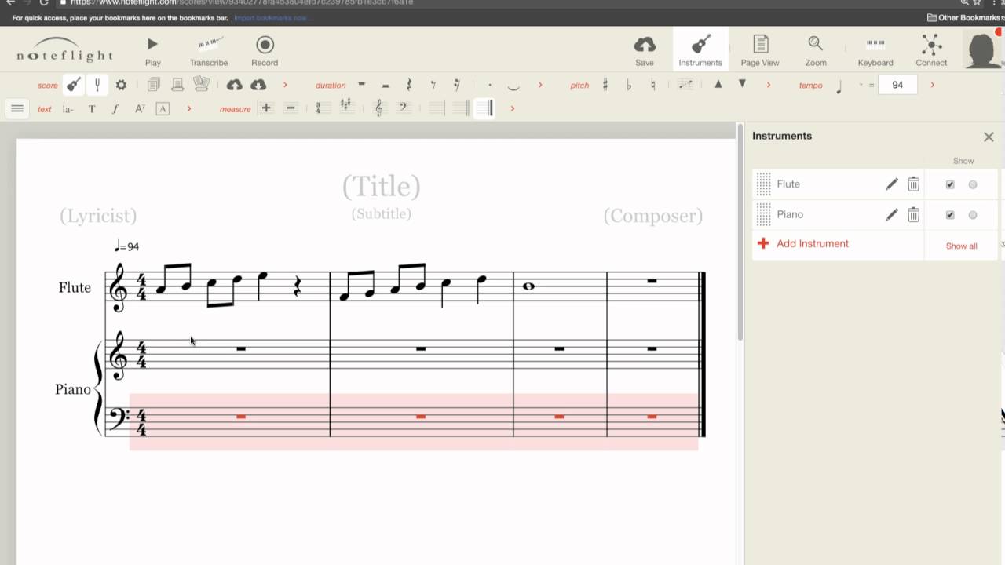This screenshot has height=565, width=1005.
Task: Add a rehearsal letter with the boxed A tool
Action: (163, 109)
